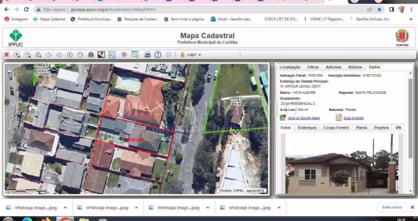Switch to the Dados tab
418x221 pixels.
tap(375, 67)
